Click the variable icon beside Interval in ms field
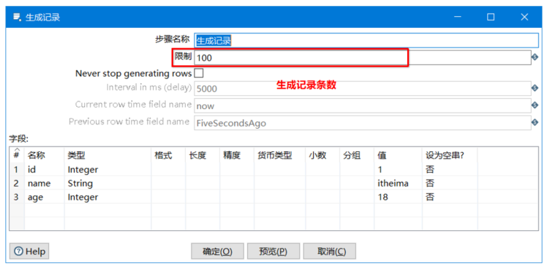 coord(535,88)
